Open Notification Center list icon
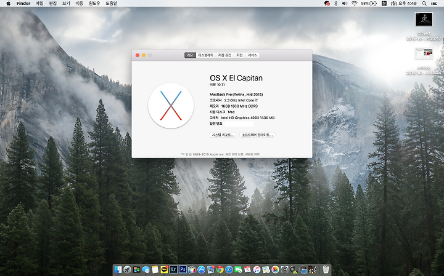This screenshot has height=276, width=444. click(x=434, y=4)
